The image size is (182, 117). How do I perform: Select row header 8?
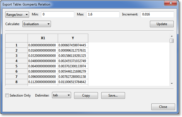pyautogui.click(x=17, y=82)
